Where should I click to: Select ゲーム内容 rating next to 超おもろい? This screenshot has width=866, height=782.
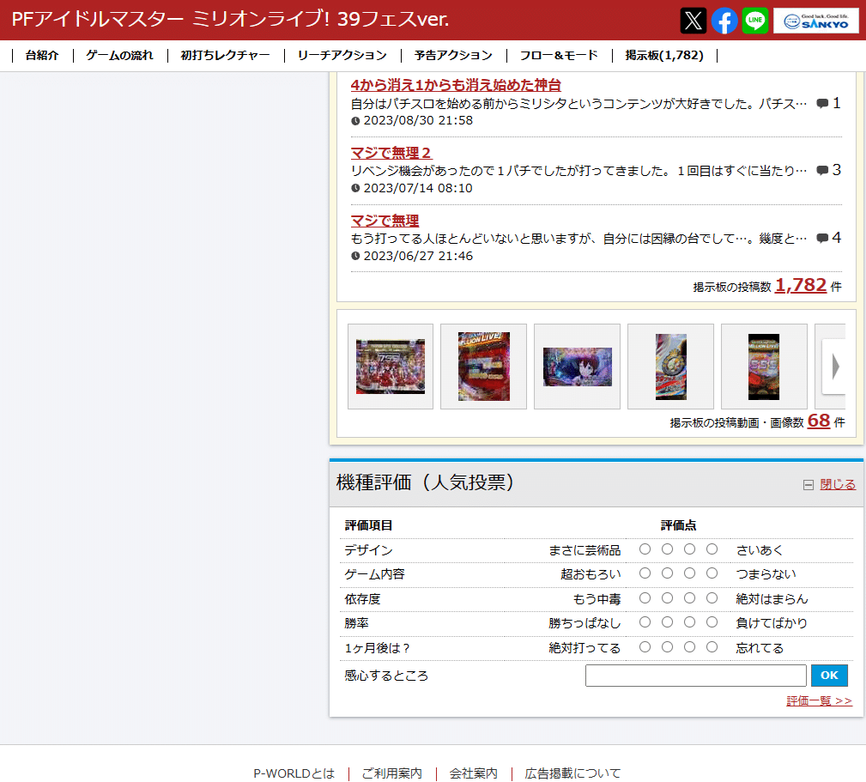(x=645, y=573)
